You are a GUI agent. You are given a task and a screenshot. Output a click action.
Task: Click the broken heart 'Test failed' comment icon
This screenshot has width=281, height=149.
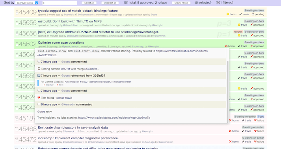[x=39, y=97]
